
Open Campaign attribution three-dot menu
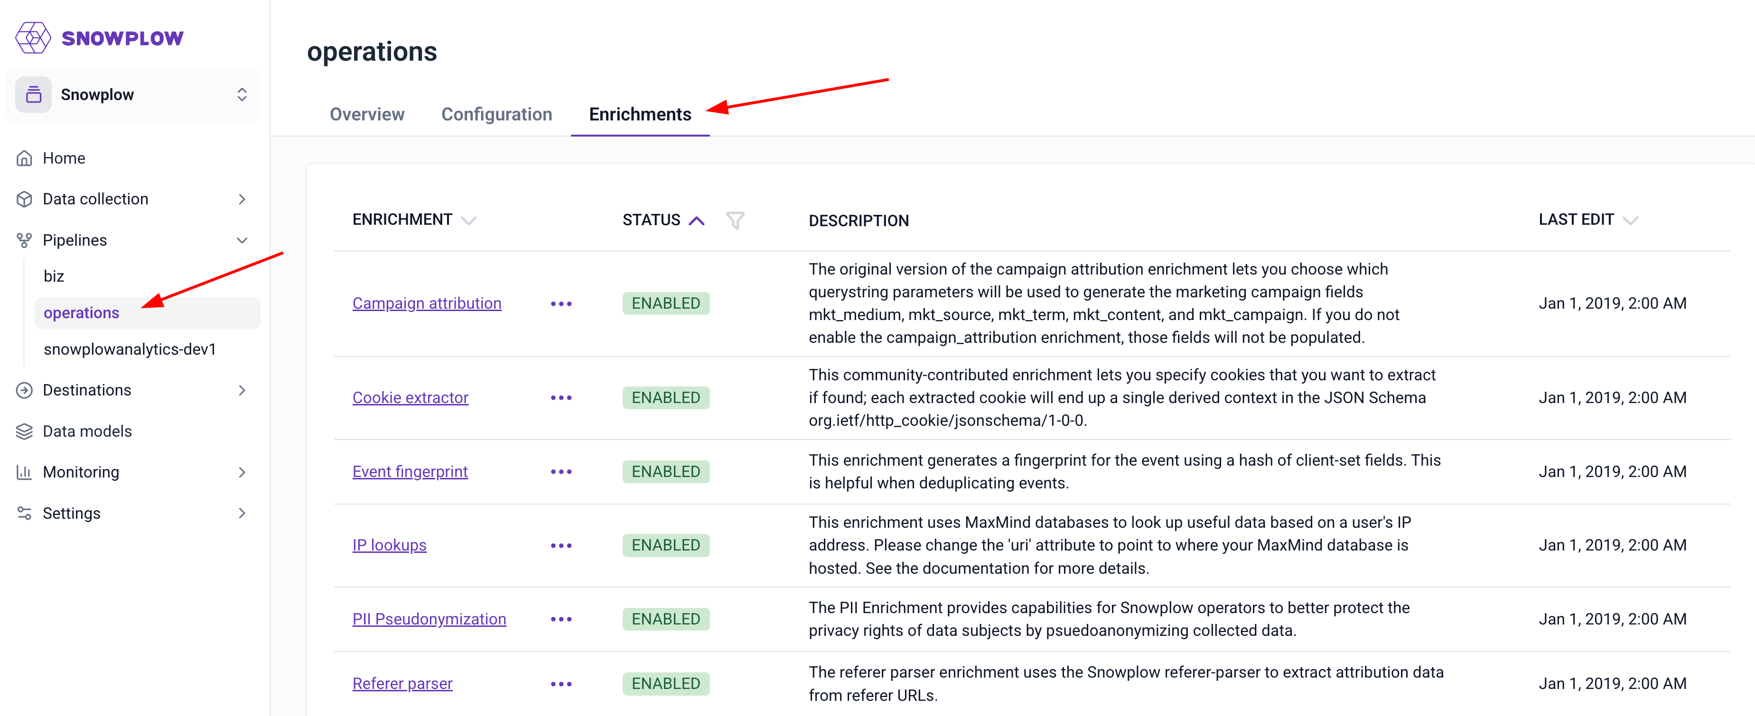tap(560, 303)
